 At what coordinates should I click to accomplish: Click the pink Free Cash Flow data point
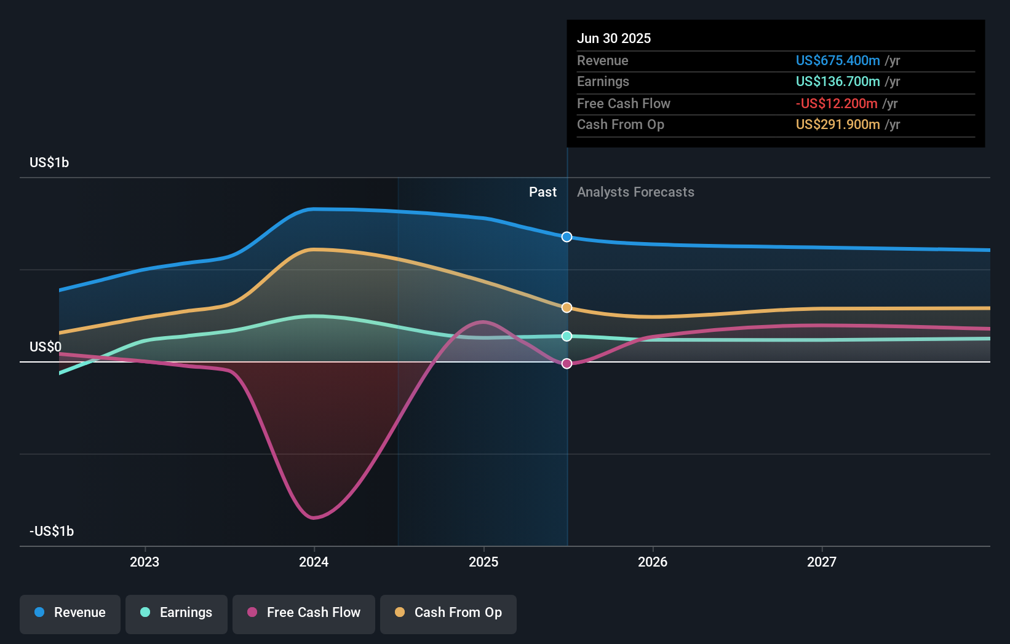point(567,363)
